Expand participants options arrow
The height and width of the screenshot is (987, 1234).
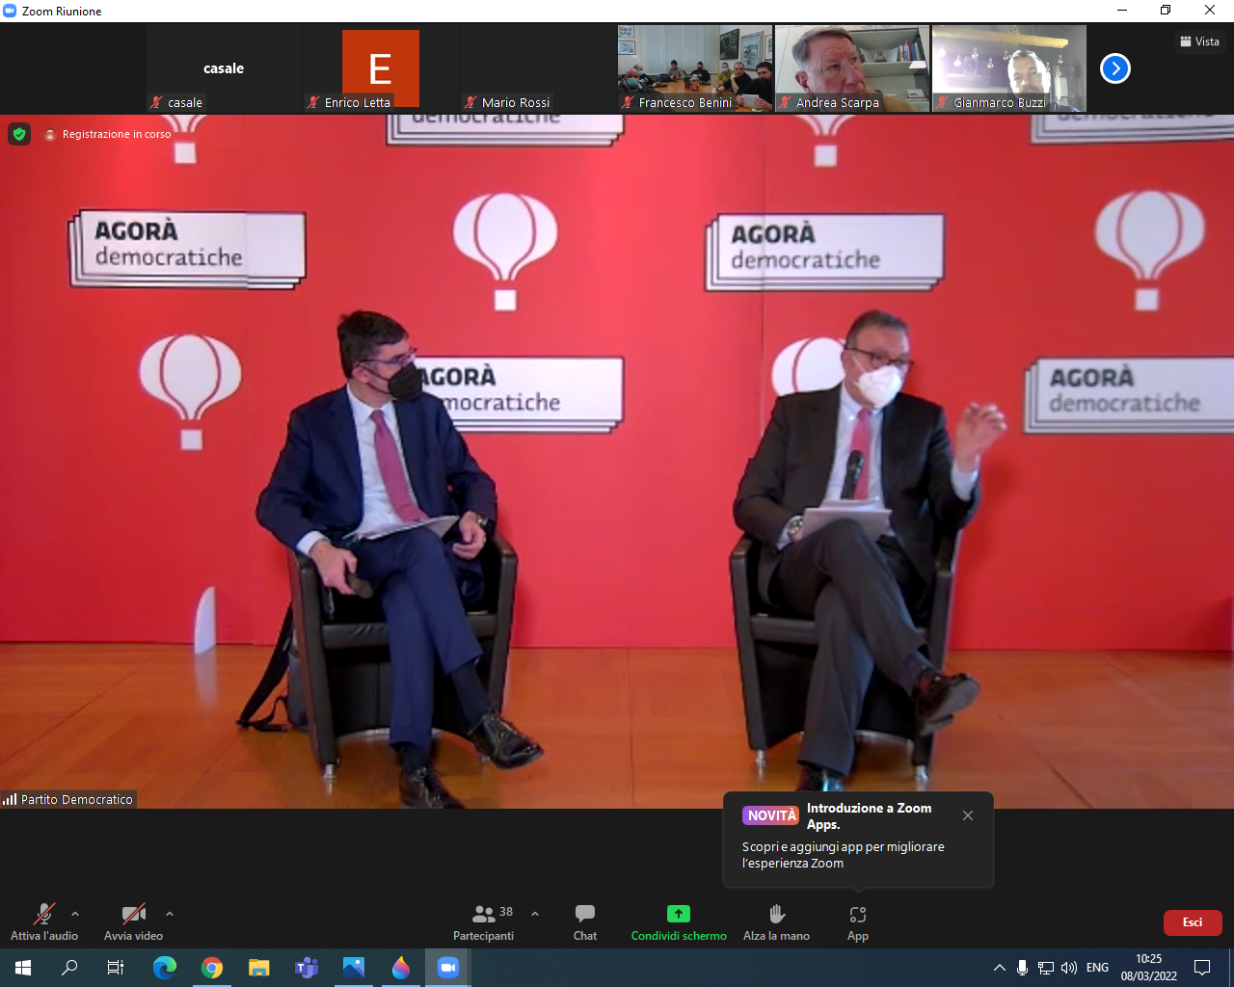535,914
